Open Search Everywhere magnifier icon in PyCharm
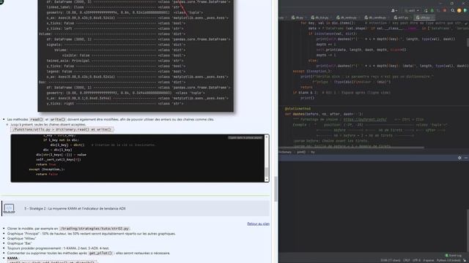Image resolution: width=469 pixels, height=263 pixels. [x=453, y=10]
